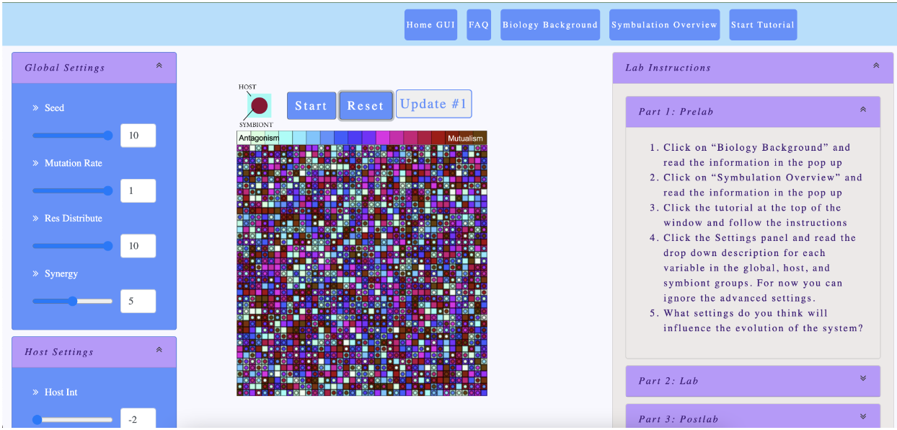
Task: Expand the Synergy description arrow
Action: coord(35,274)
